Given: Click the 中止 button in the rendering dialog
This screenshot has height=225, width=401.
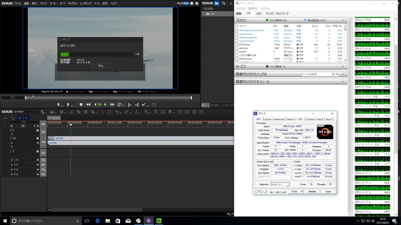Looking at the screenshot, I should click(101, 66).
